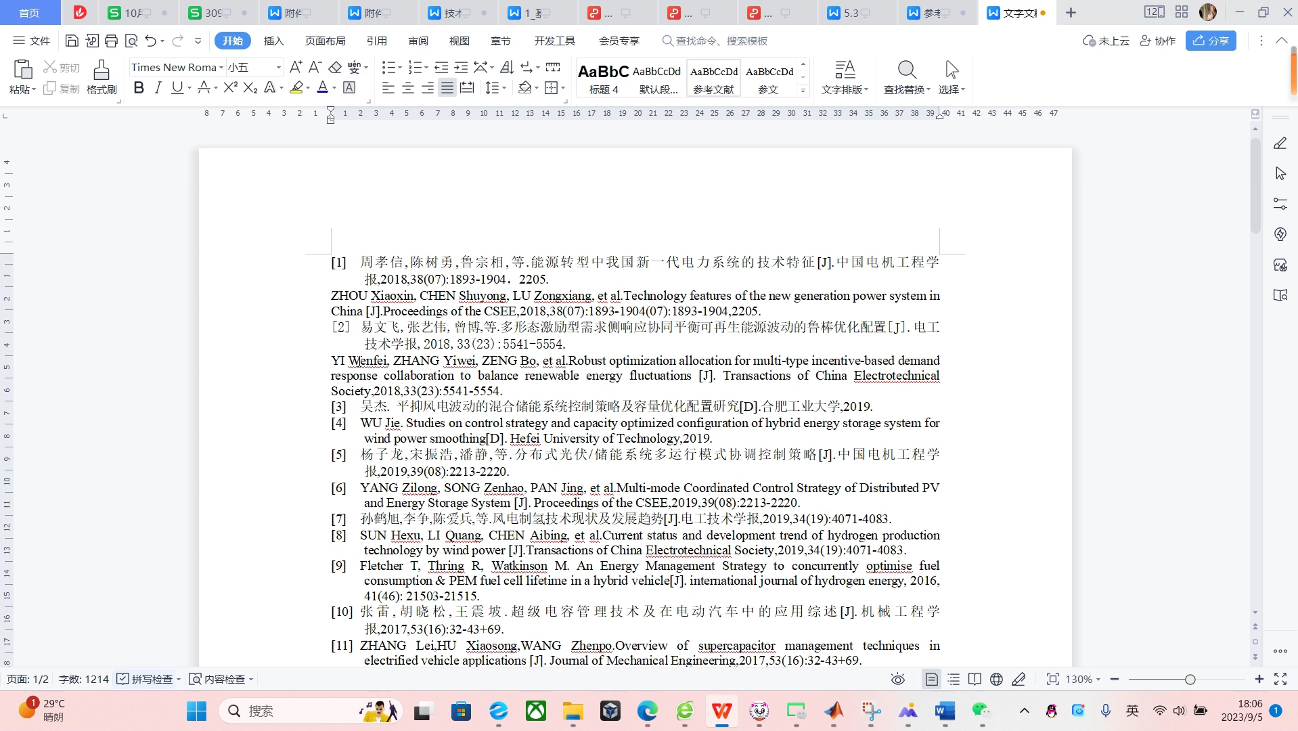Switch to web layout globe icon
Viewport: 1298px width, 731px height.
pos(996,679)
